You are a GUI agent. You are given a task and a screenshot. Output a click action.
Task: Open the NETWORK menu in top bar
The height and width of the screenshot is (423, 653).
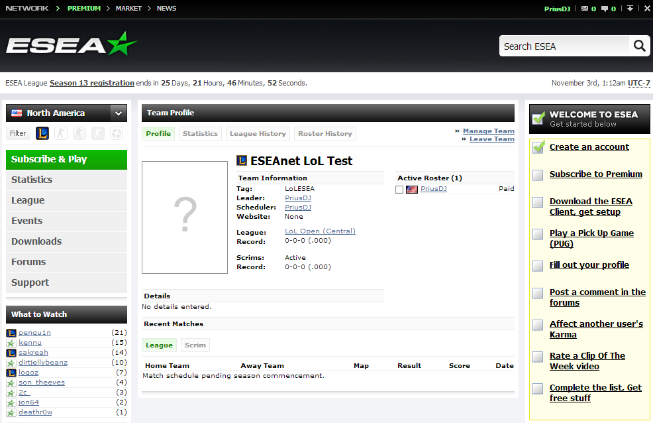tap(27, 9)
